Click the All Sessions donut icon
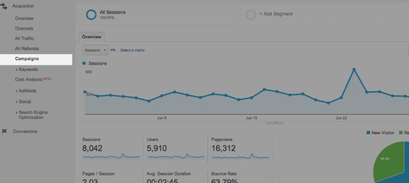This screenshot has width=409, height=183. [91, 15]
